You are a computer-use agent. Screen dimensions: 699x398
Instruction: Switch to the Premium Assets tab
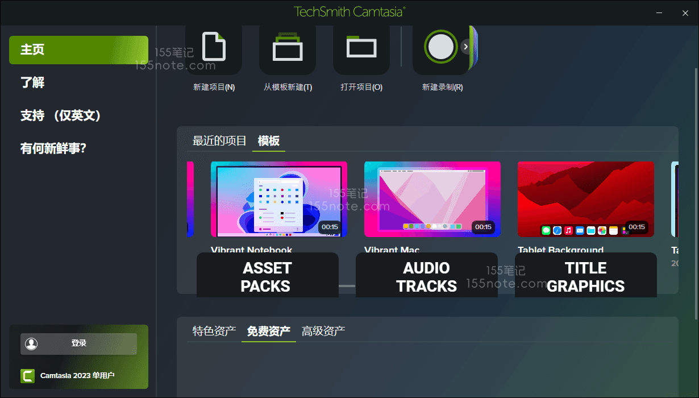click(323, 331)
